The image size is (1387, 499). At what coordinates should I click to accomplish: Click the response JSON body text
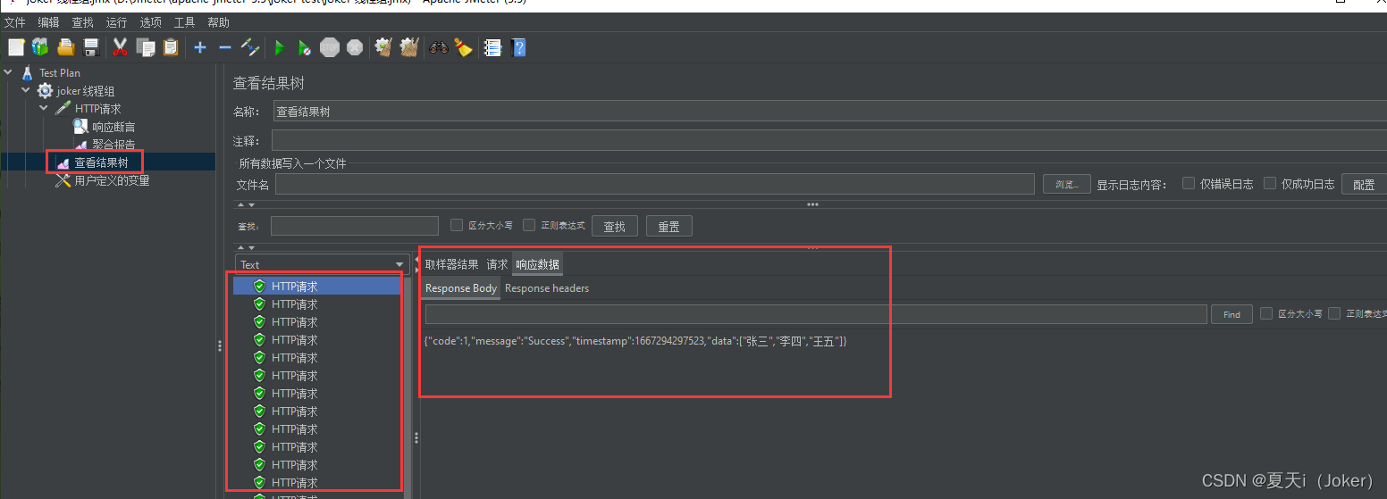coord(635,341)
